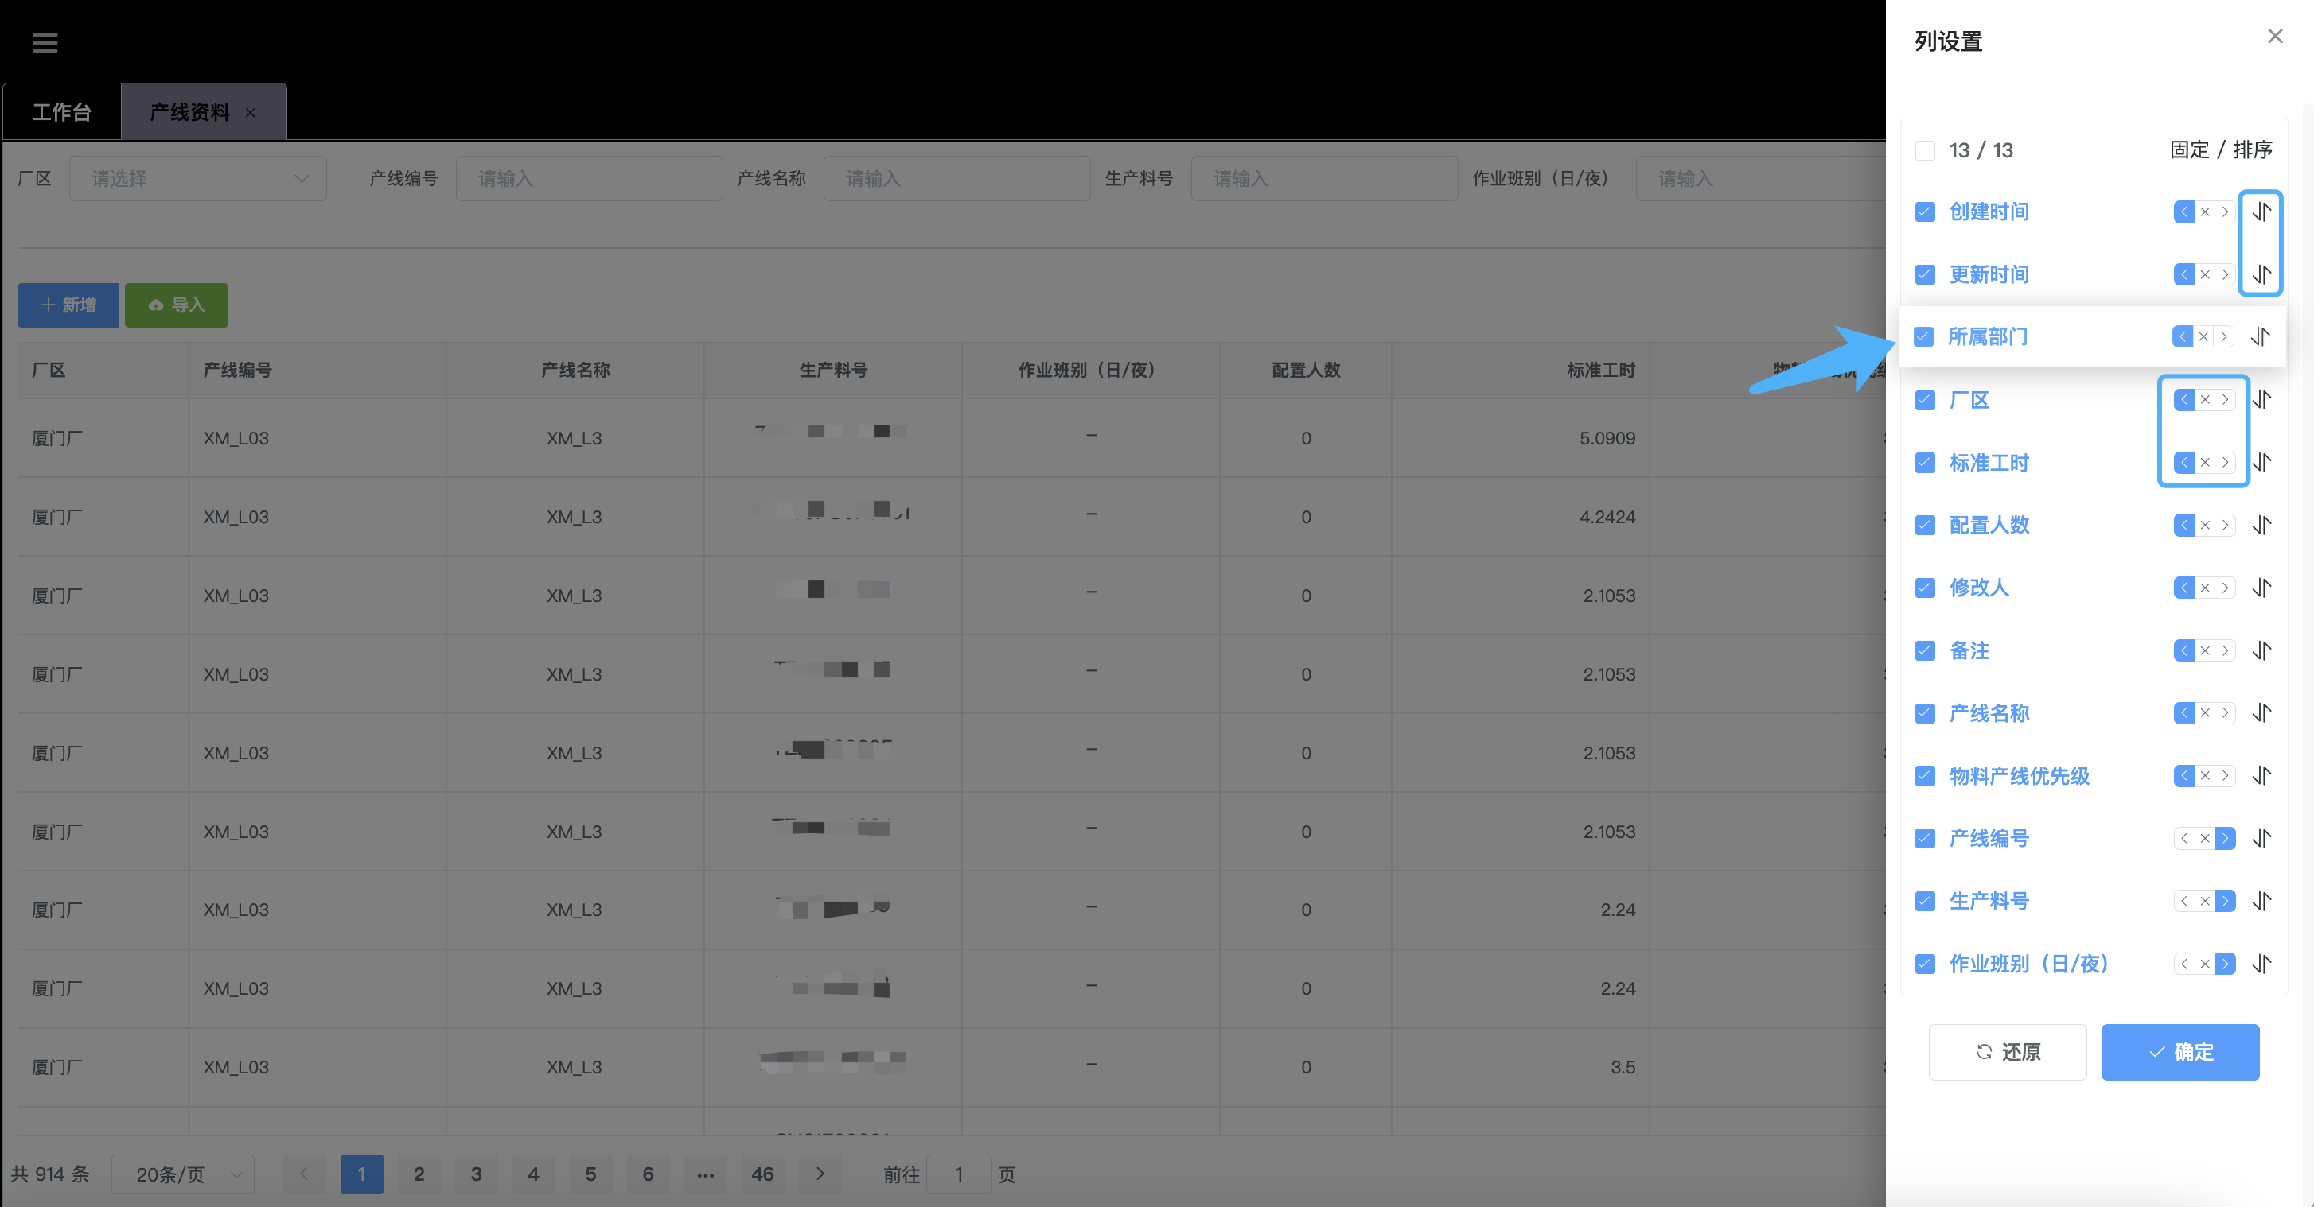Pin 生产料号 column to the left
2314x1207 pixels.
click(2183, 901)
